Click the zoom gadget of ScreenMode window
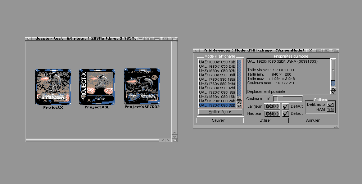Screen dimensions: 362x184 click(x=327, y=50)
